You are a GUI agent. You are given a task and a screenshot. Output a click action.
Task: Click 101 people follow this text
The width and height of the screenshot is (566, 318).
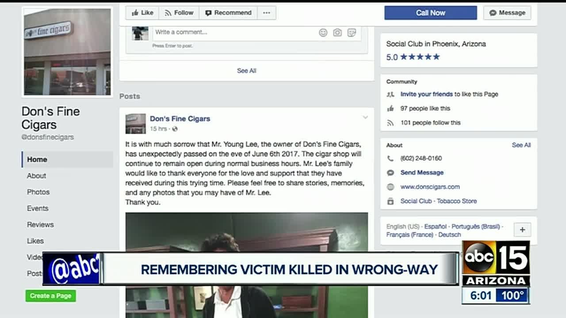pos(431,123)
